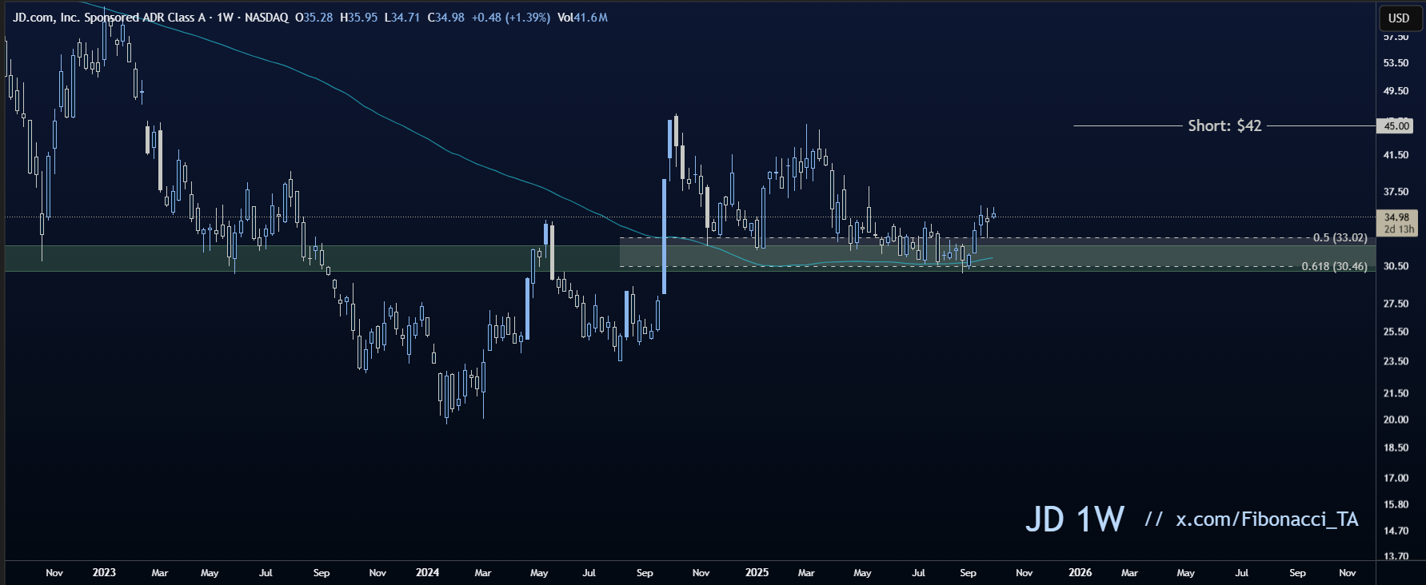Click the 1W interval in chart legend
The image size is (1426, 585).
click(225, 18)
